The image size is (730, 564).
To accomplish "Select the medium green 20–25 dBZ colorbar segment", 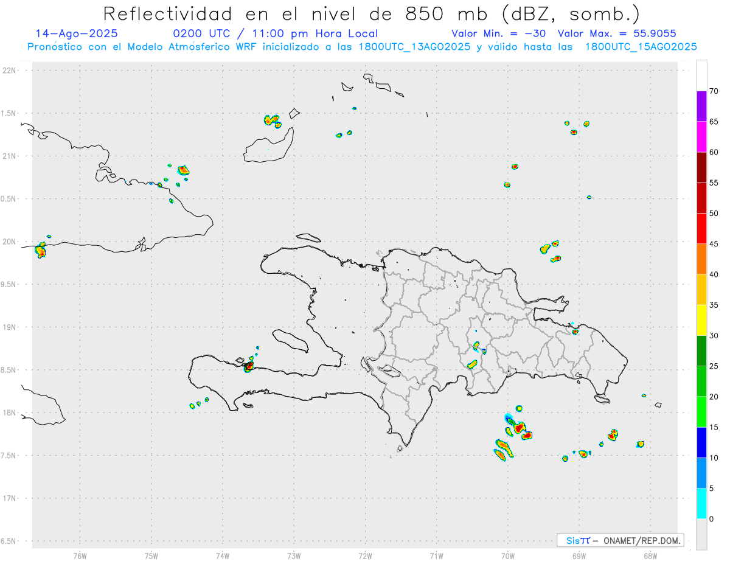I will [x=701, y=381].
